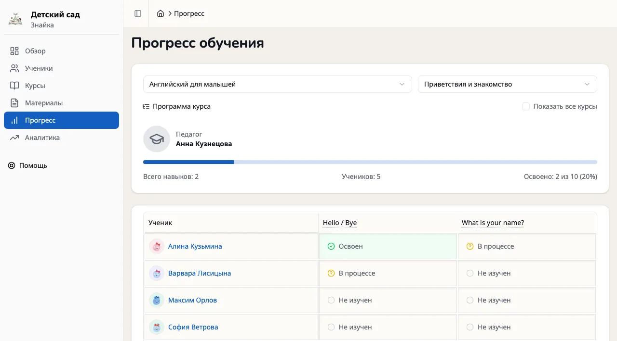Click Максим's What is your name? status circle
The width and height of the screenshot is (617, 341).
click(x=470, y=300)
